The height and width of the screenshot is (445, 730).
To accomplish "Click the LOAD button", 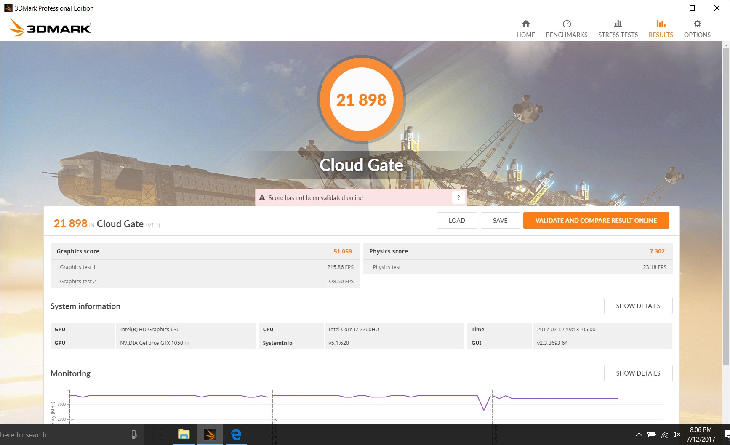I will (x=457, y=221).
